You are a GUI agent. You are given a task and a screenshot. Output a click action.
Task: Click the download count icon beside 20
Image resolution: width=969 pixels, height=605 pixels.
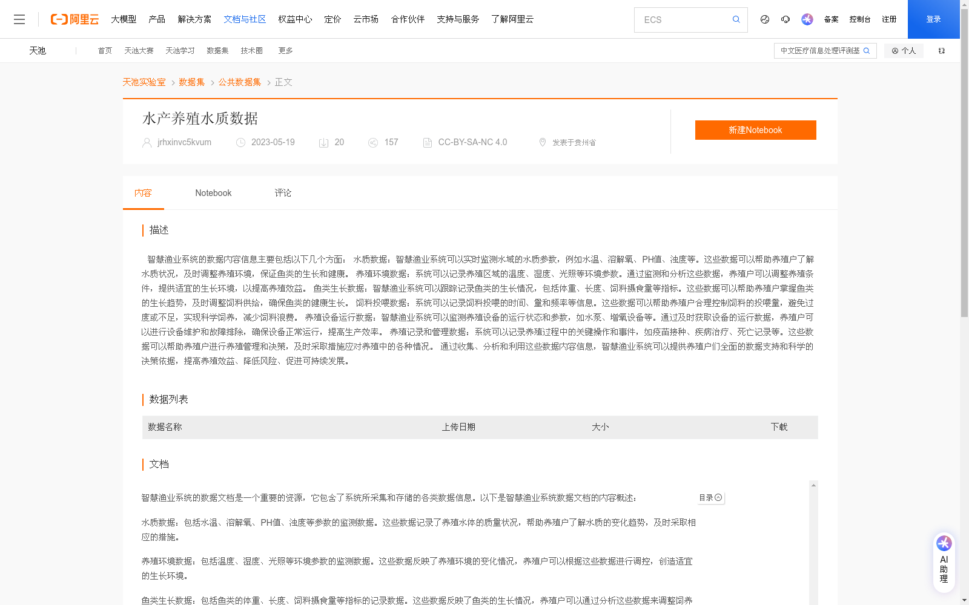[323, 143]
